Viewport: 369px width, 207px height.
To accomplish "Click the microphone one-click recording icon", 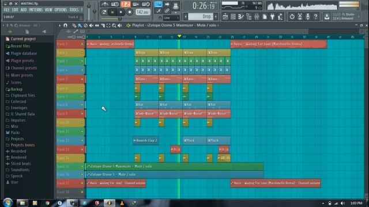I will (308, 17).
